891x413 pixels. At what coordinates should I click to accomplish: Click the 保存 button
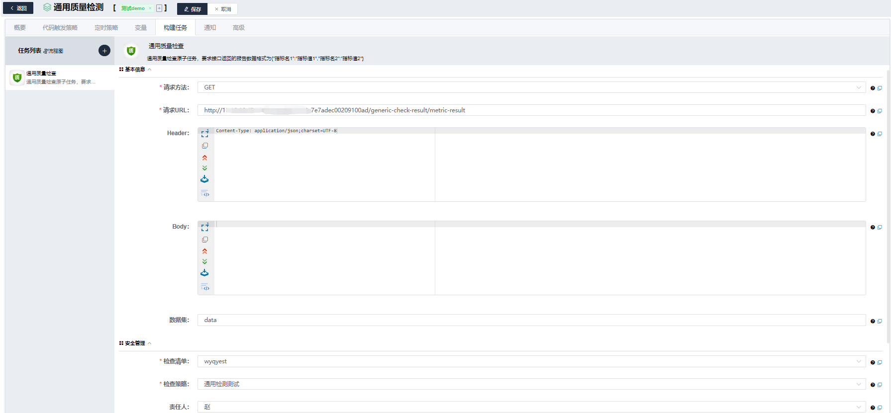(193, 9)
